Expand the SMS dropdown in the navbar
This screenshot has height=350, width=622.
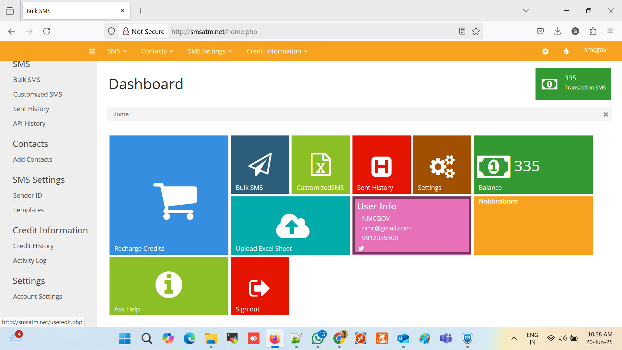coord(117,51)
